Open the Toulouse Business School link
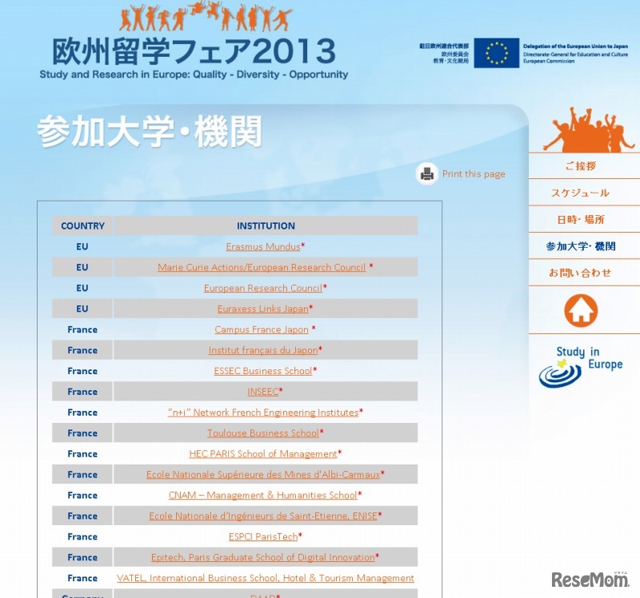Viewport: 640px width, 598px height. click(263, 433)
